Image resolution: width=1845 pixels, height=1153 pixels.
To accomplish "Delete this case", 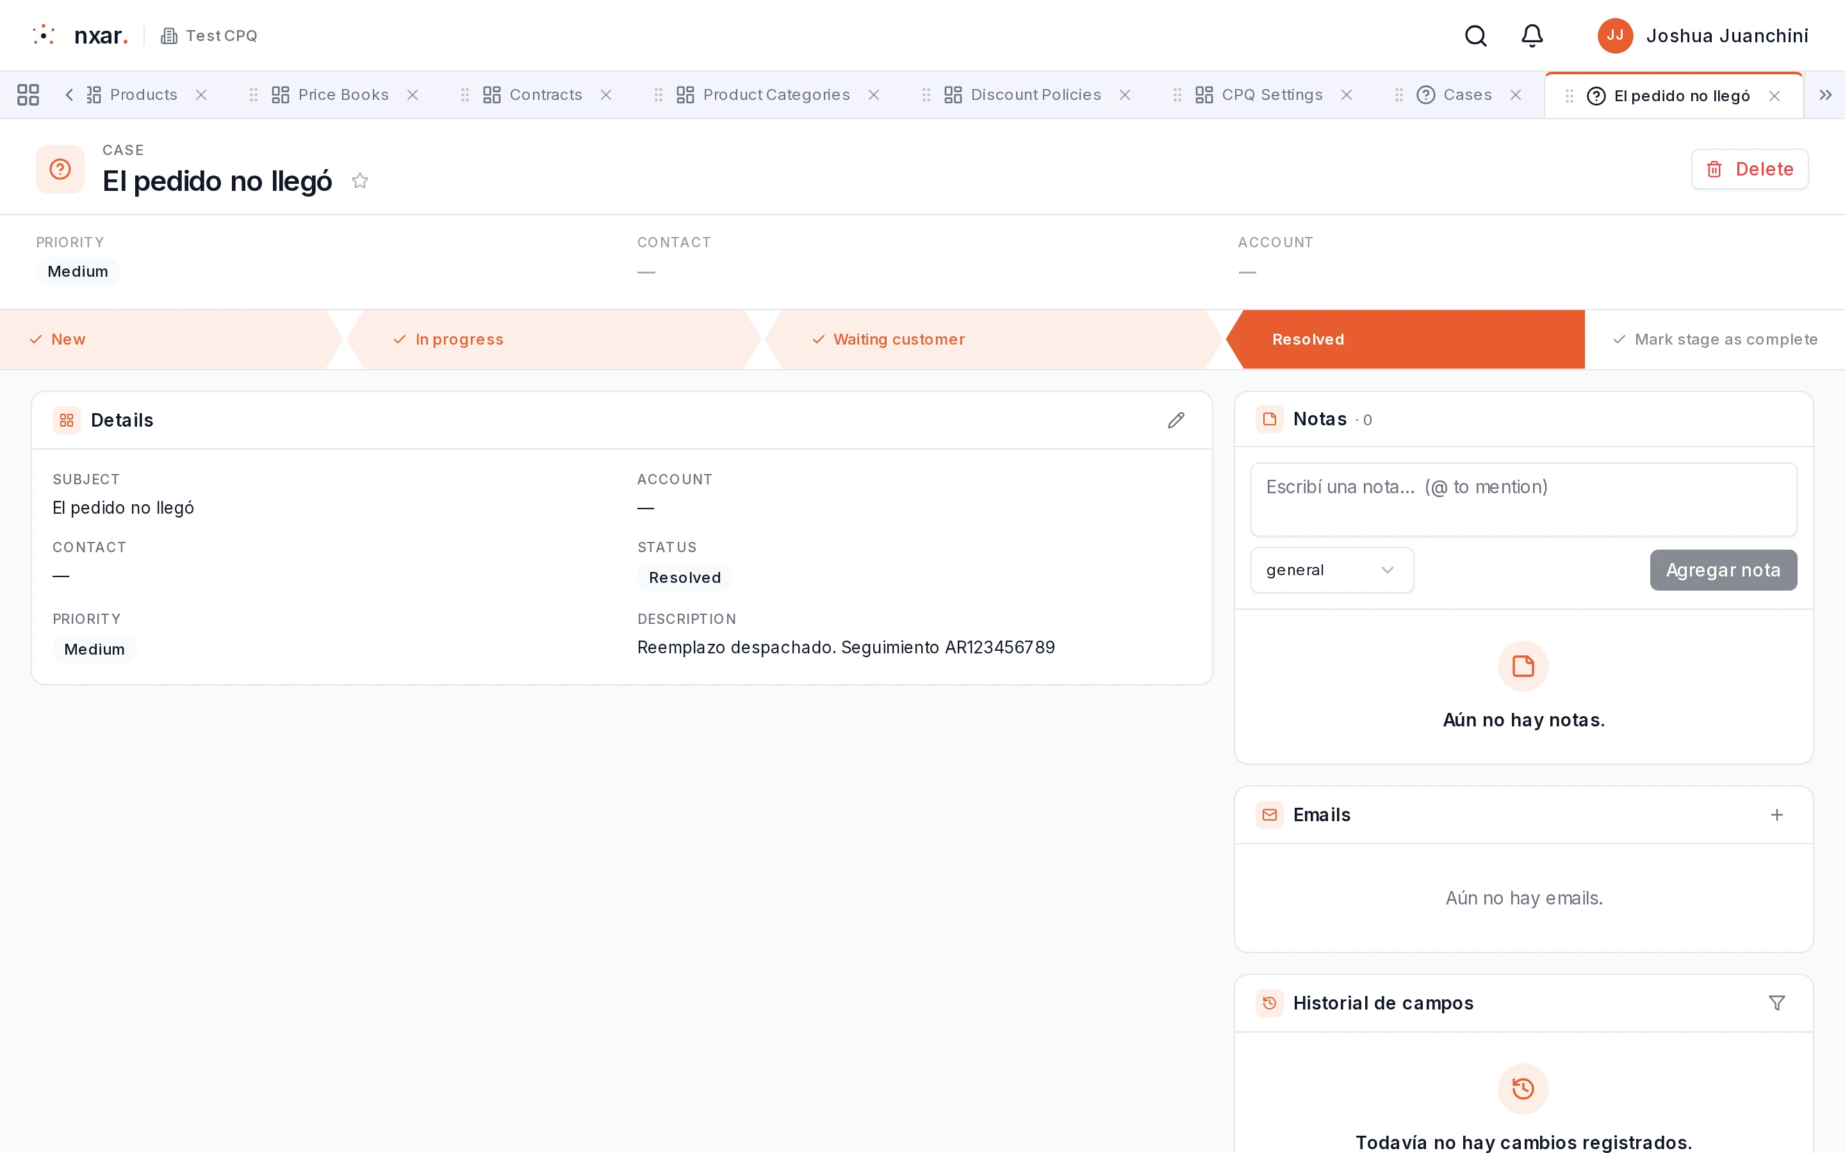I will 1749,169.
